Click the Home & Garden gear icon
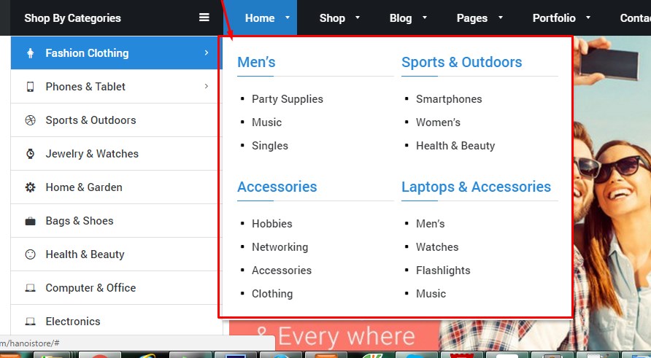 [30, 187]
